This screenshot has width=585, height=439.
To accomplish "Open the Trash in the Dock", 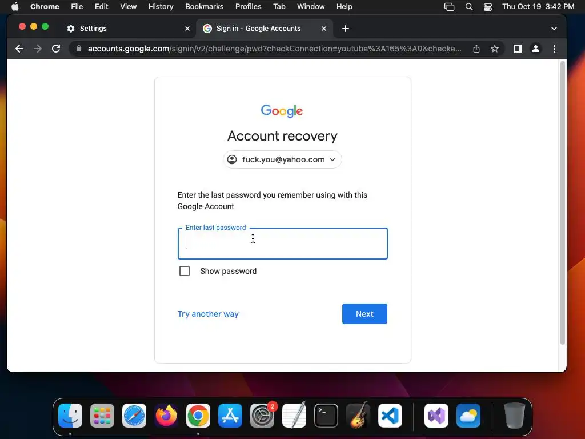I will click(515, 416).
